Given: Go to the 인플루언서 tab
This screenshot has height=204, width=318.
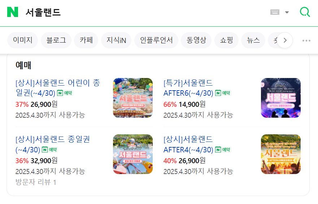Looking at the screenshot, I should pos(156,40).
